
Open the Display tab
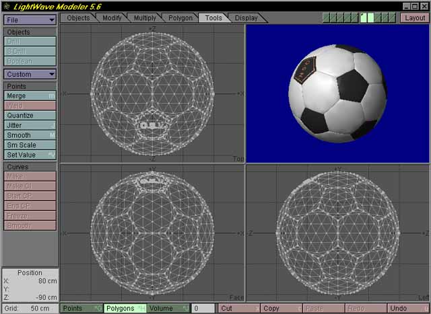(x=246, y=18)
